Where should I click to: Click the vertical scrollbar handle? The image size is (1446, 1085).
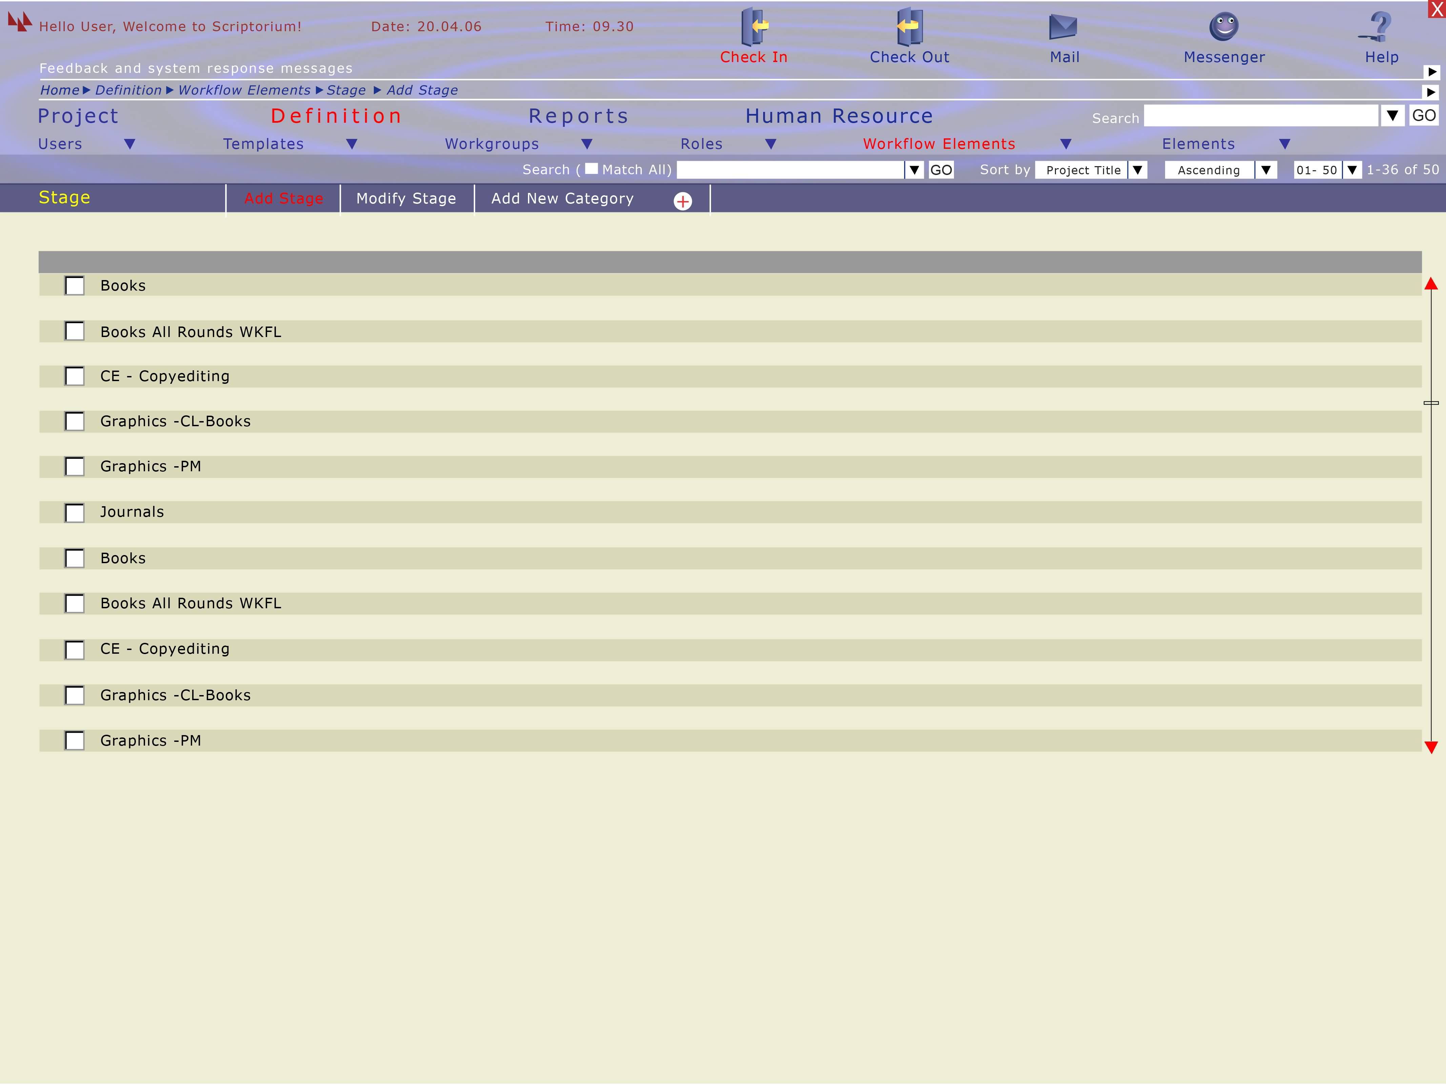tap(1431, 403)
